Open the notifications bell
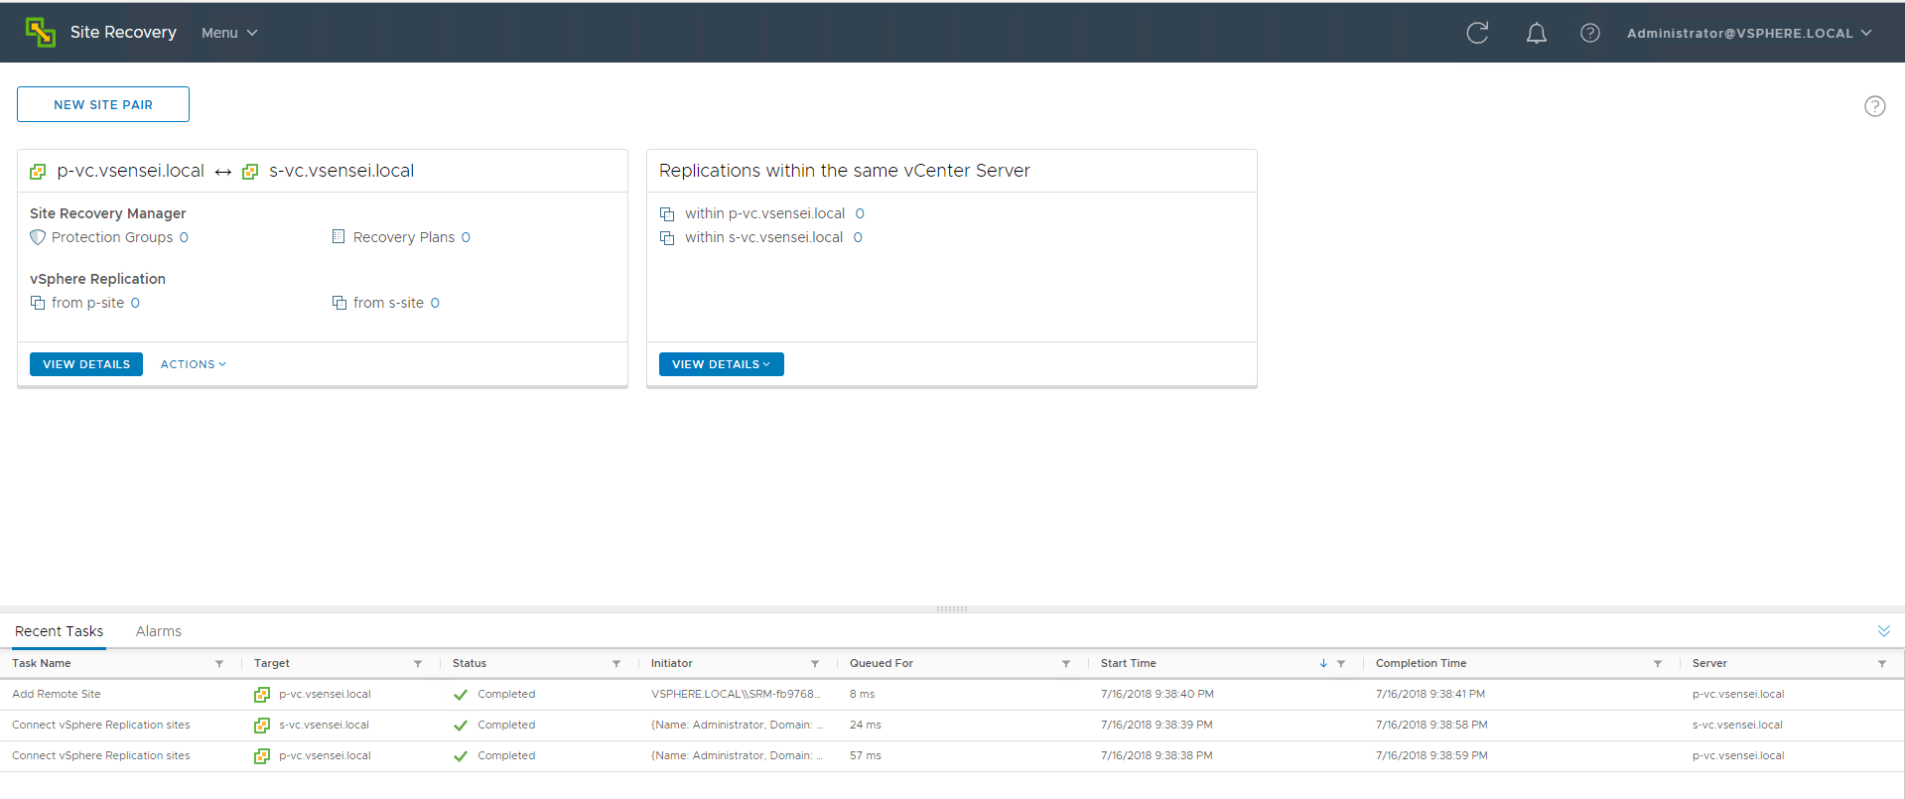The image size is (1905, 799). [x=1536, y=33]
